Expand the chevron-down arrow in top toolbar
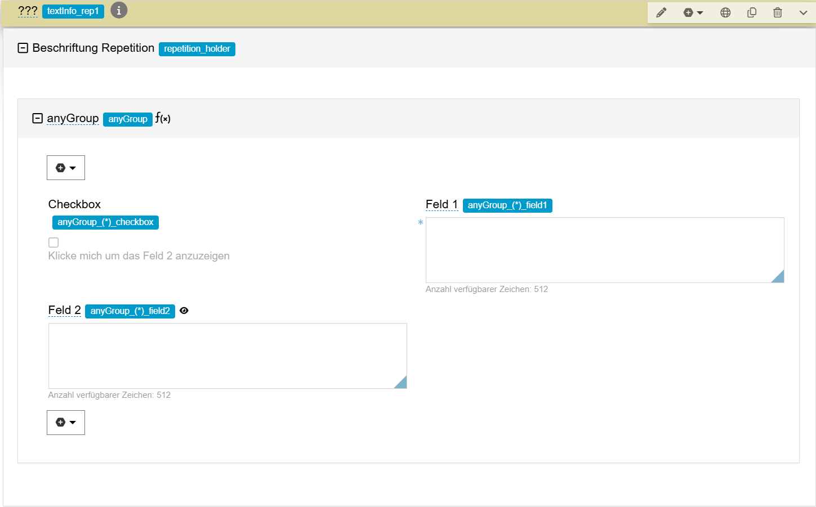The image size is (816, 507). [x=803, y=12]
